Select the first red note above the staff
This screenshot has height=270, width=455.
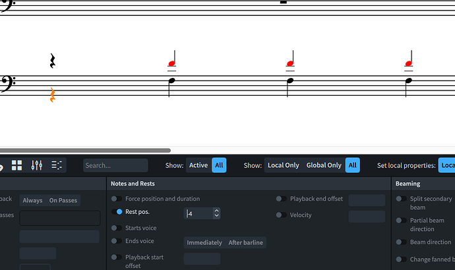coord(172,63)
